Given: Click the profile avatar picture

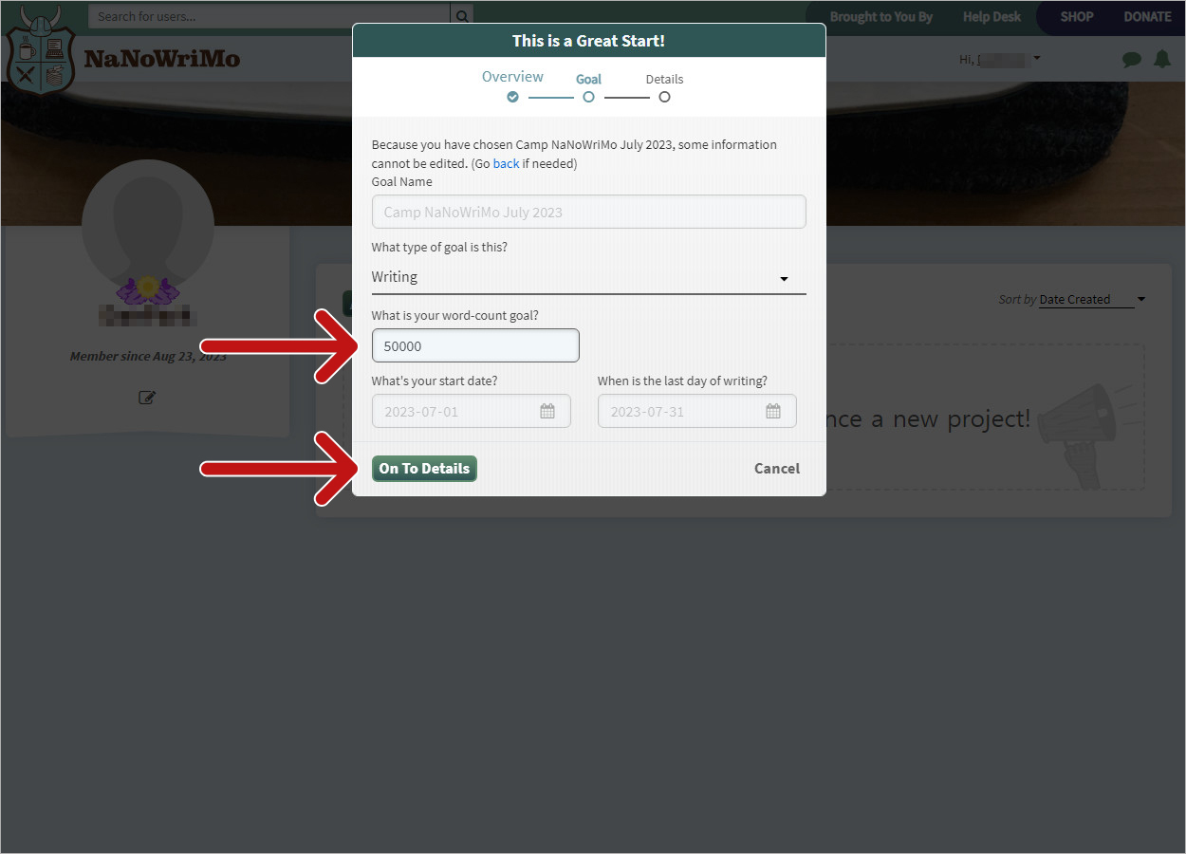Looking at the screenshot, I should coord(147,226).
